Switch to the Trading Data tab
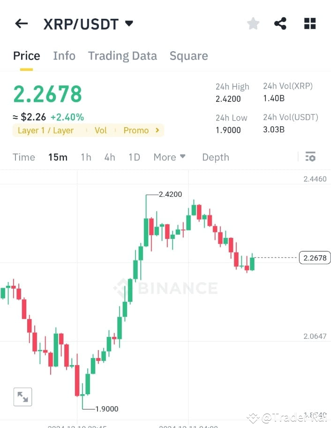 tap(122, 55)
